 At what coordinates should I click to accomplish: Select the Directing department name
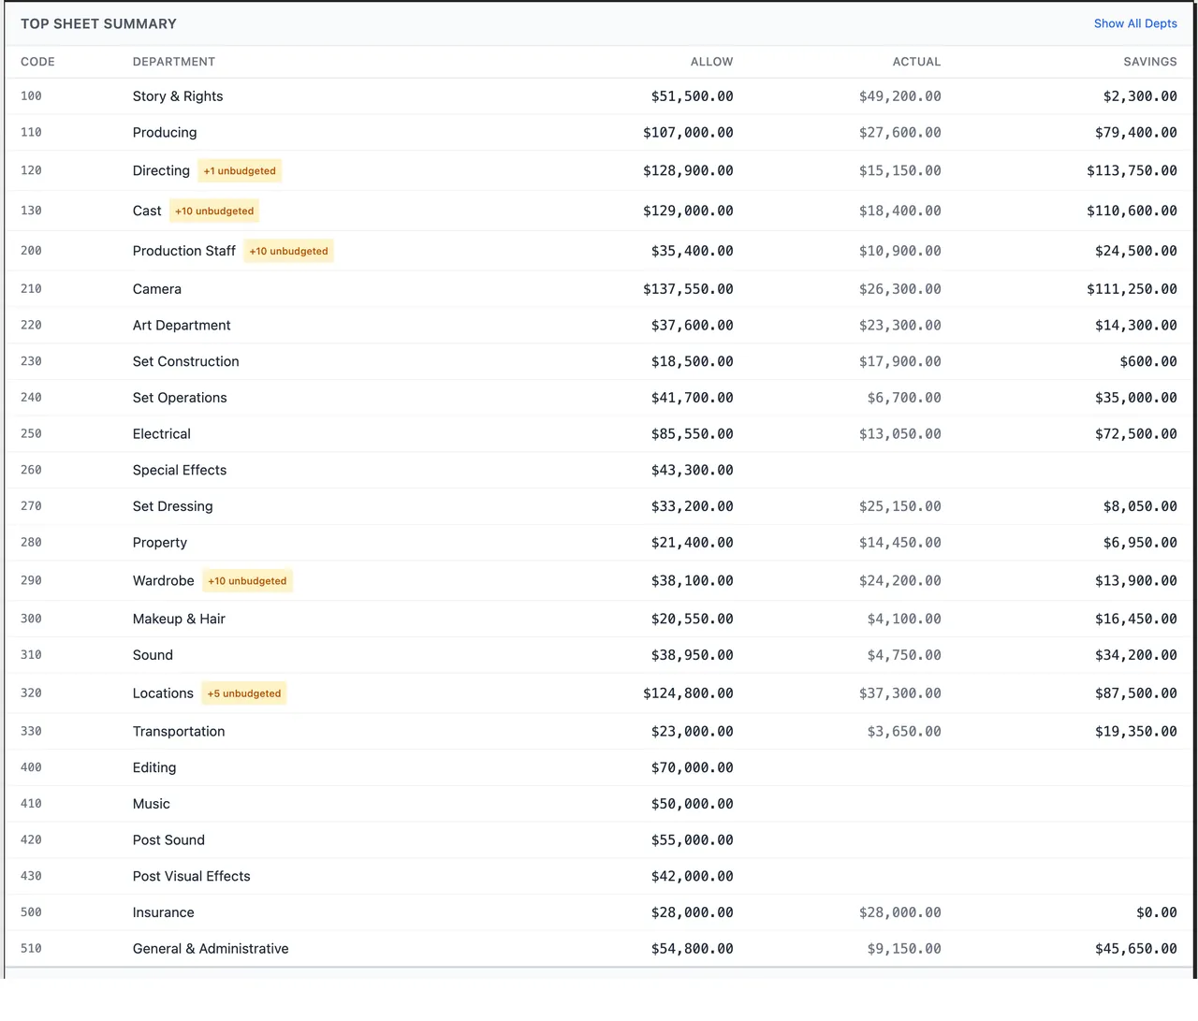161,171
